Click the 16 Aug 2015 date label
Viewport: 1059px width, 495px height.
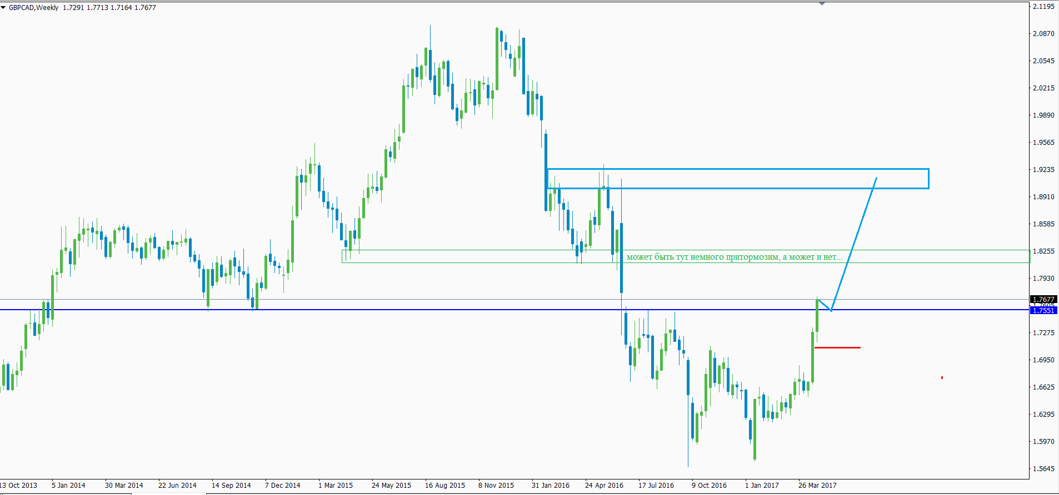tap(445, 486)
